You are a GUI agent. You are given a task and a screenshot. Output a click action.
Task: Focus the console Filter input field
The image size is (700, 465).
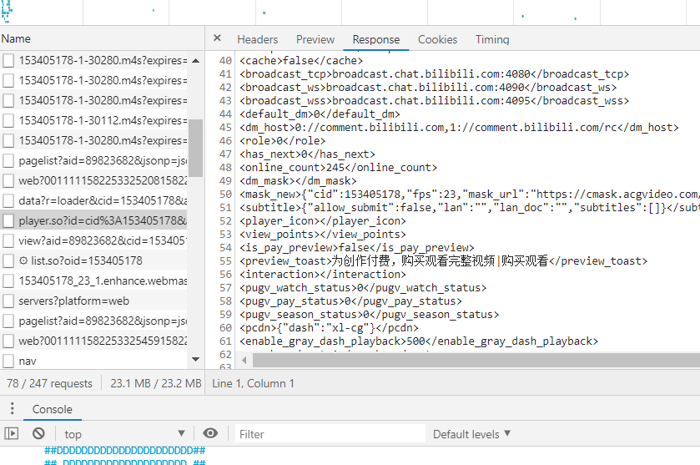(x=330, y=434)
